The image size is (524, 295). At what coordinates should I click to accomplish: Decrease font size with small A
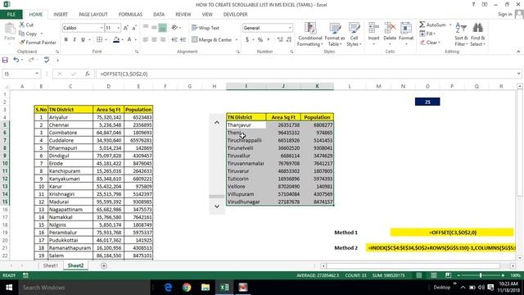[134, 28]
